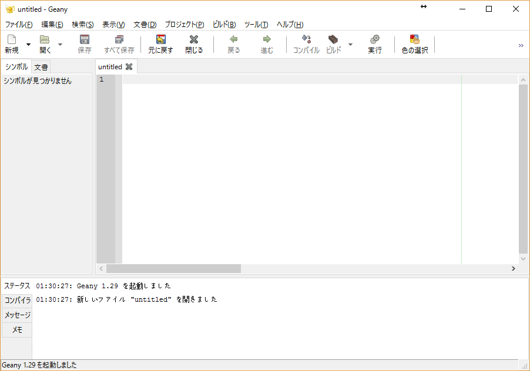Viewport: 530px width, 371px height.
Task: Open the プロジェクト menu
Action: (183, 25)
